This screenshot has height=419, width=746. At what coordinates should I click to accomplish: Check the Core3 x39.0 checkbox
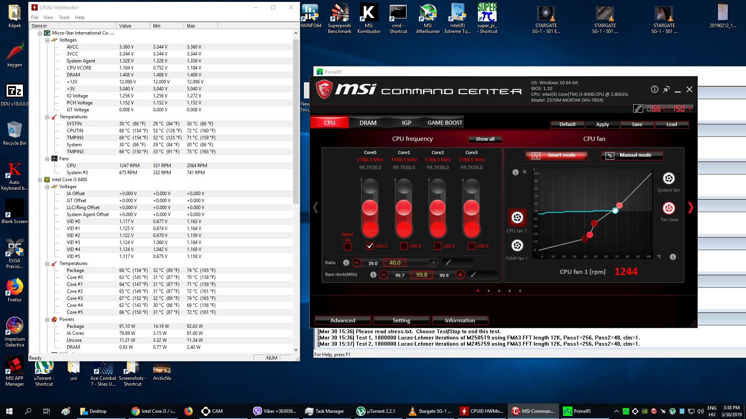tap(471, 246)
